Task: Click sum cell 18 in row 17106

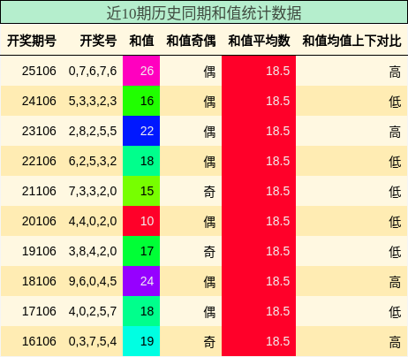Action: point(141,311)
